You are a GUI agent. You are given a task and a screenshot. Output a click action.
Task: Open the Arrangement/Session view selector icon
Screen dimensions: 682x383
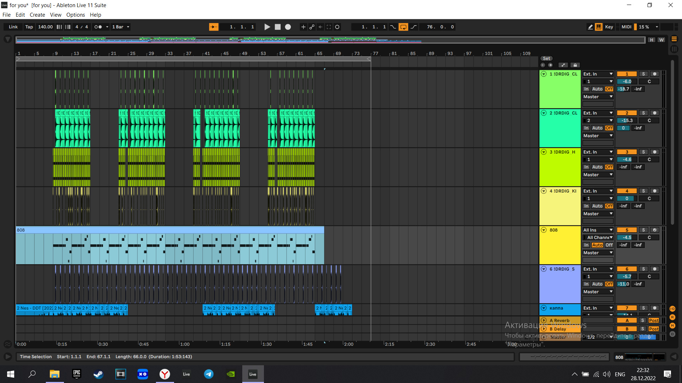(x=674, y=39)
